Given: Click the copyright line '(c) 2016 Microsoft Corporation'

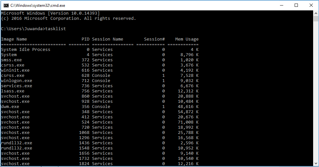Looking at the screenshot, I should pos(41,18).
